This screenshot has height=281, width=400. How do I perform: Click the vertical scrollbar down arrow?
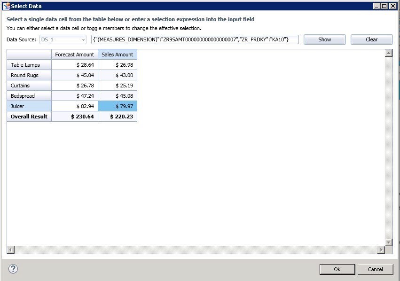pos(388,242)
